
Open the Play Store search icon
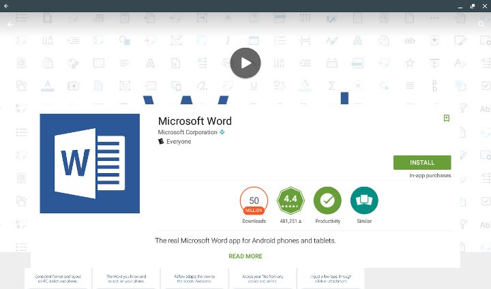[481, 24]
